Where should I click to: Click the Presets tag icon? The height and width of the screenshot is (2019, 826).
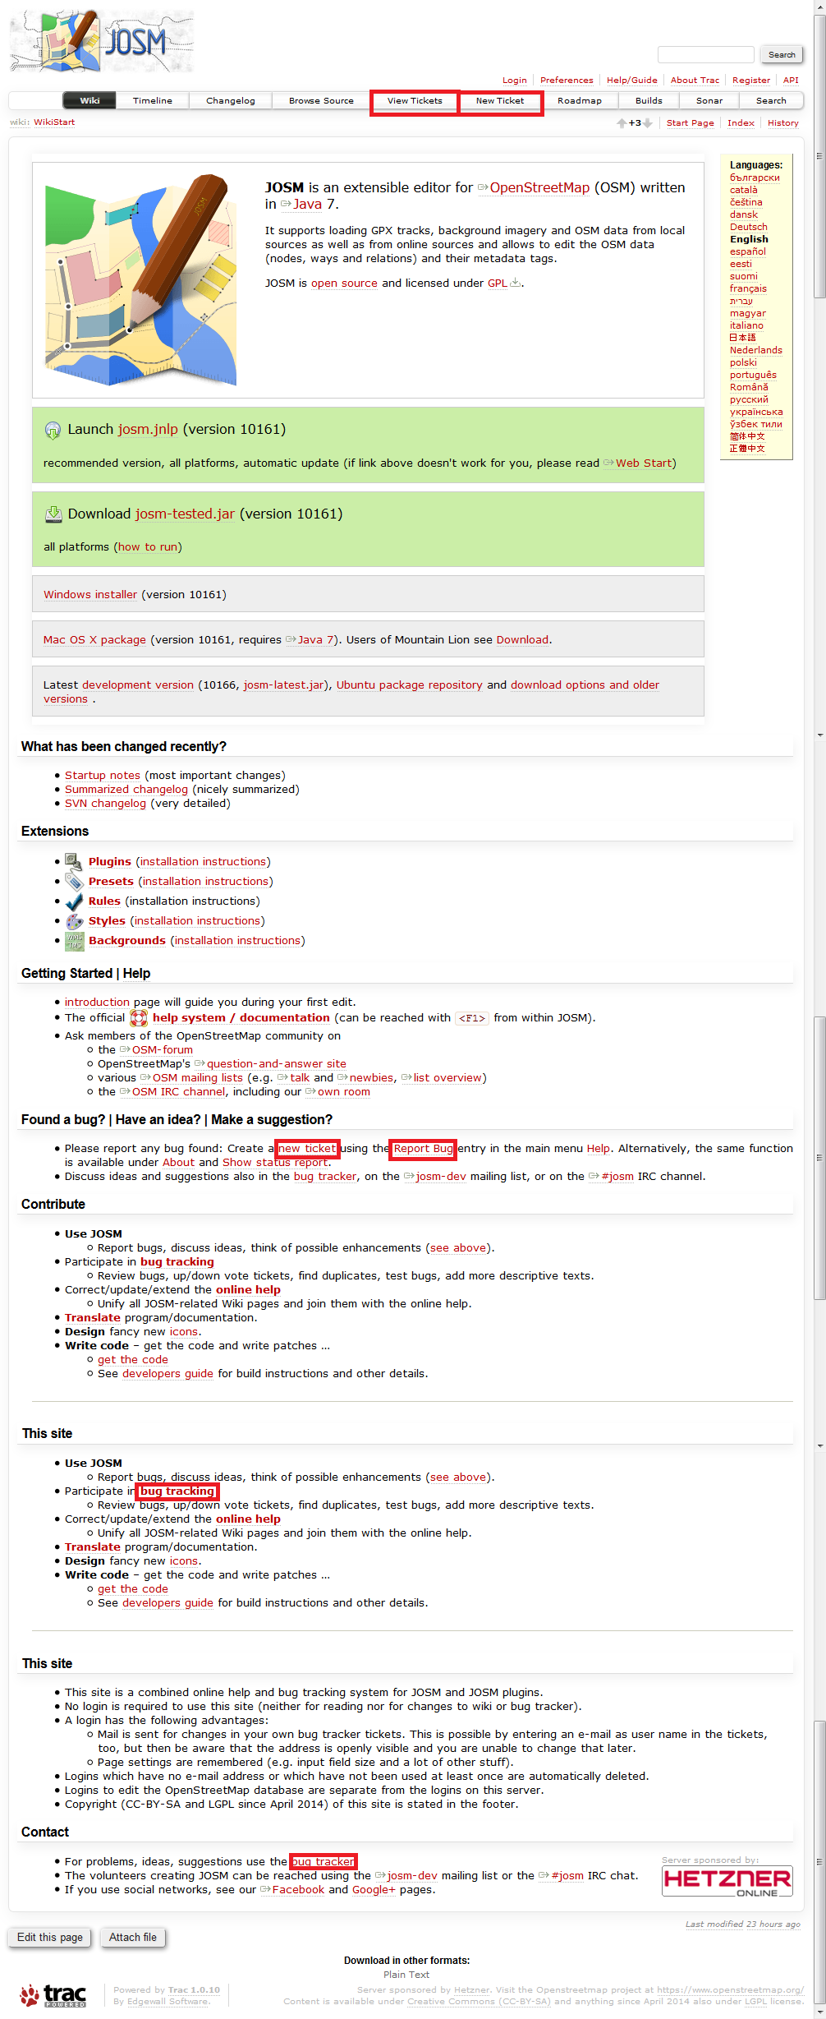74,882
